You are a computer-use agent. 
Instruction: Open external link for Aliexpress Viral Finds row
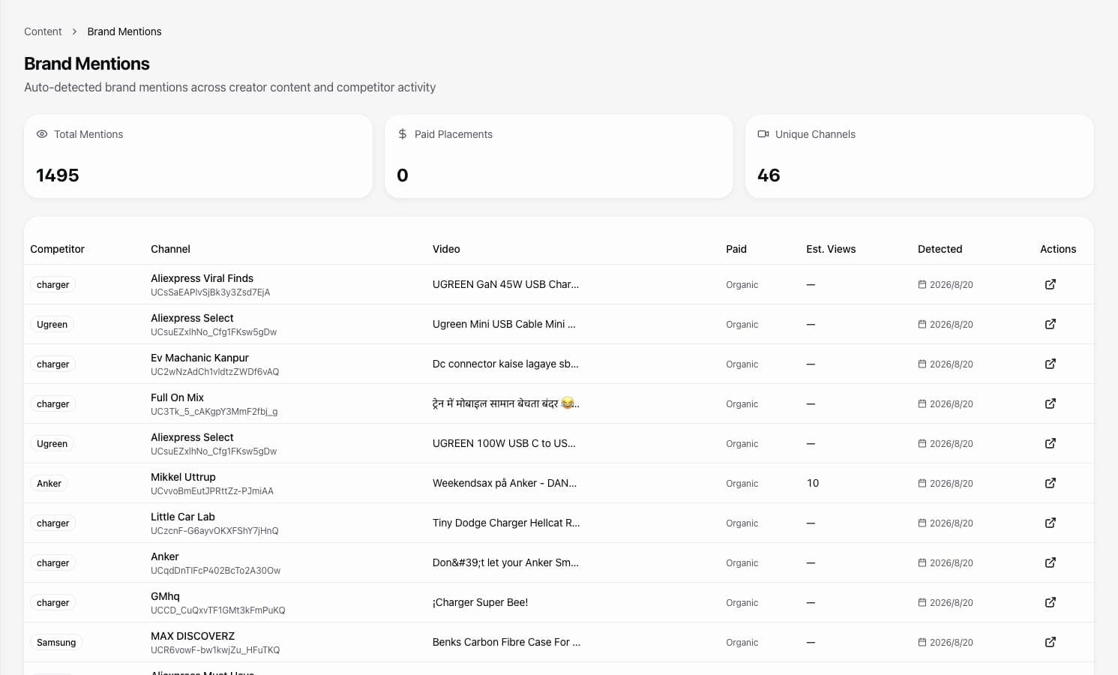point(1051,284)
